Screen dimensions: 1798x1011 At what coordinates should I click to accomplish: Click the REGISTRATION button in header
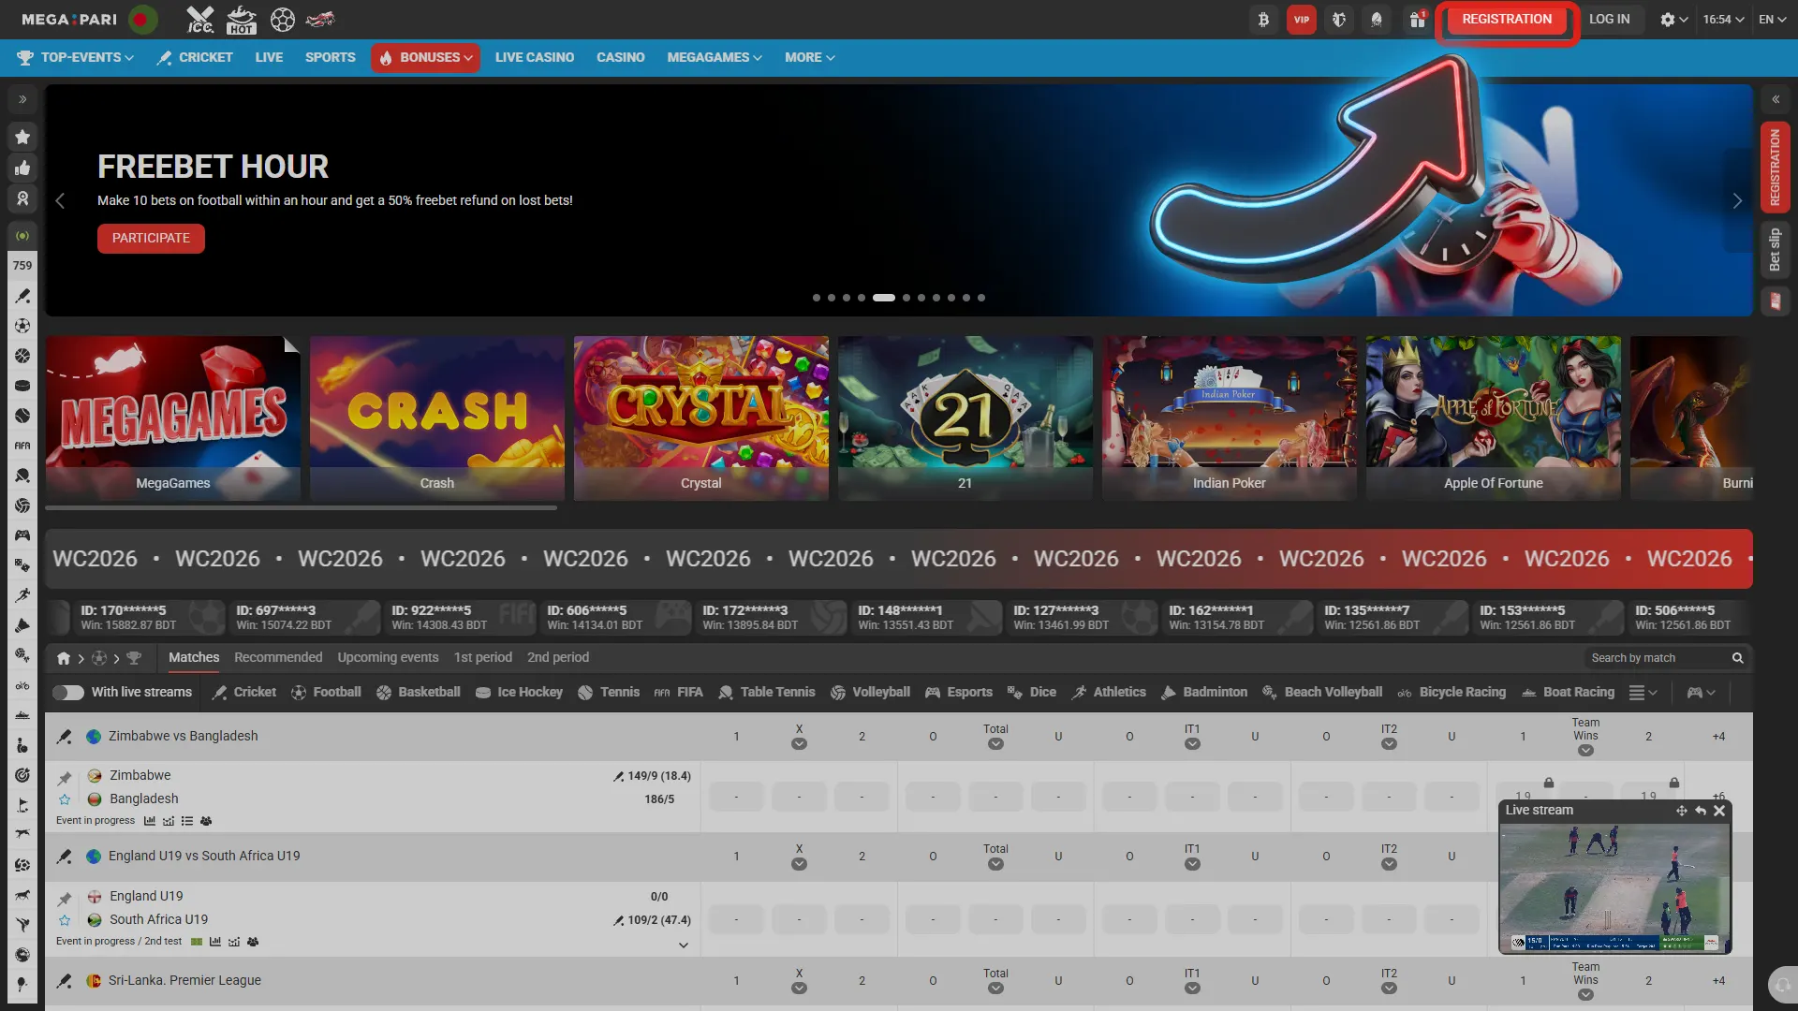pyautogui.click(x=1507, y=20)
